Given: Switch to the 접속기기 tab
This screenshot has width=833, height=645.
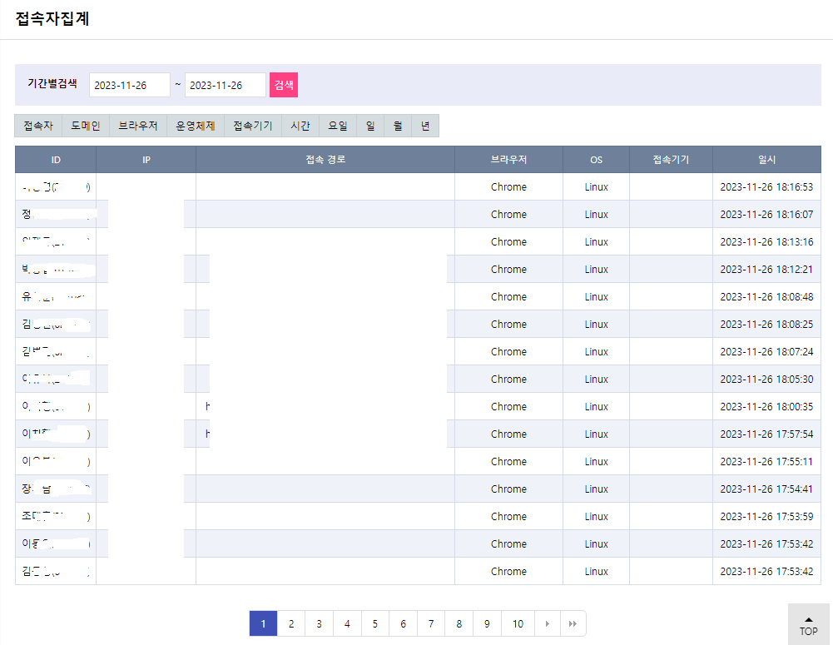Looking at the screenshot, I should (x=252, y=127).
